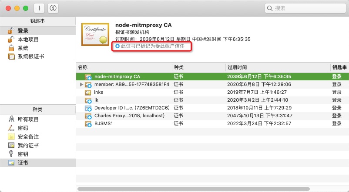Click the 钥匙串 sidebar section header
This screenshot has width=349, height=192.
click(37, 21)
